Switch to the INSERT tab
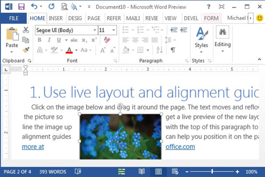265x177 pixels. click(x=56, y=18)
